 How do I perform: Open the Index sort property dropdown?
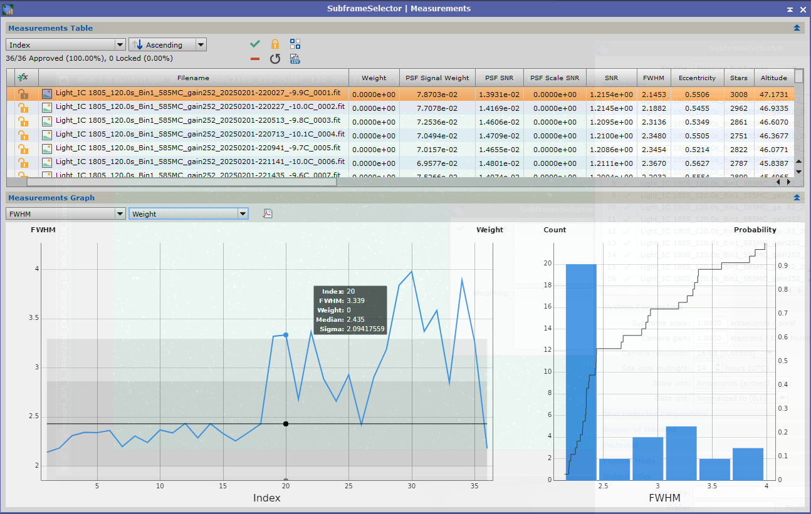(66, 45)
